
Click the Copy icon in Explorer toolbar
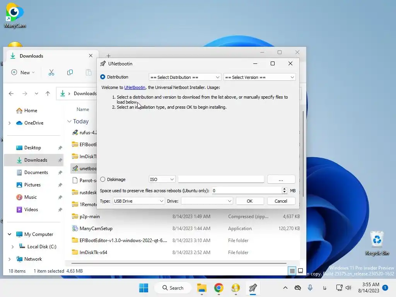pyautogui.click(x=70, y=72)
